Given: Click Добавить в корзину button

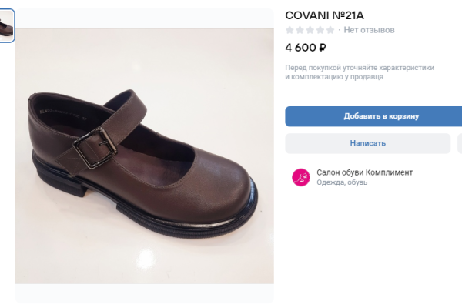Looking at the screenshot, I should click(x=374, y=116).
